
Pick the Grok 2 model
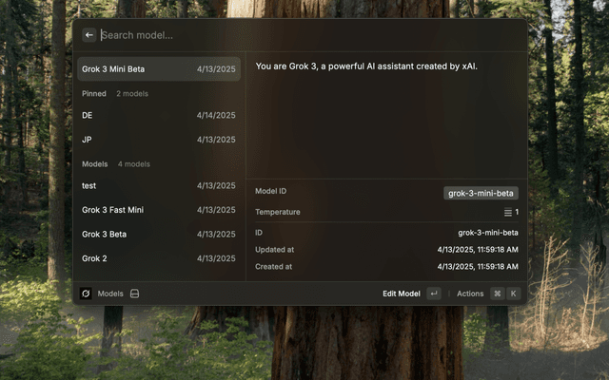tap(159, 257)
